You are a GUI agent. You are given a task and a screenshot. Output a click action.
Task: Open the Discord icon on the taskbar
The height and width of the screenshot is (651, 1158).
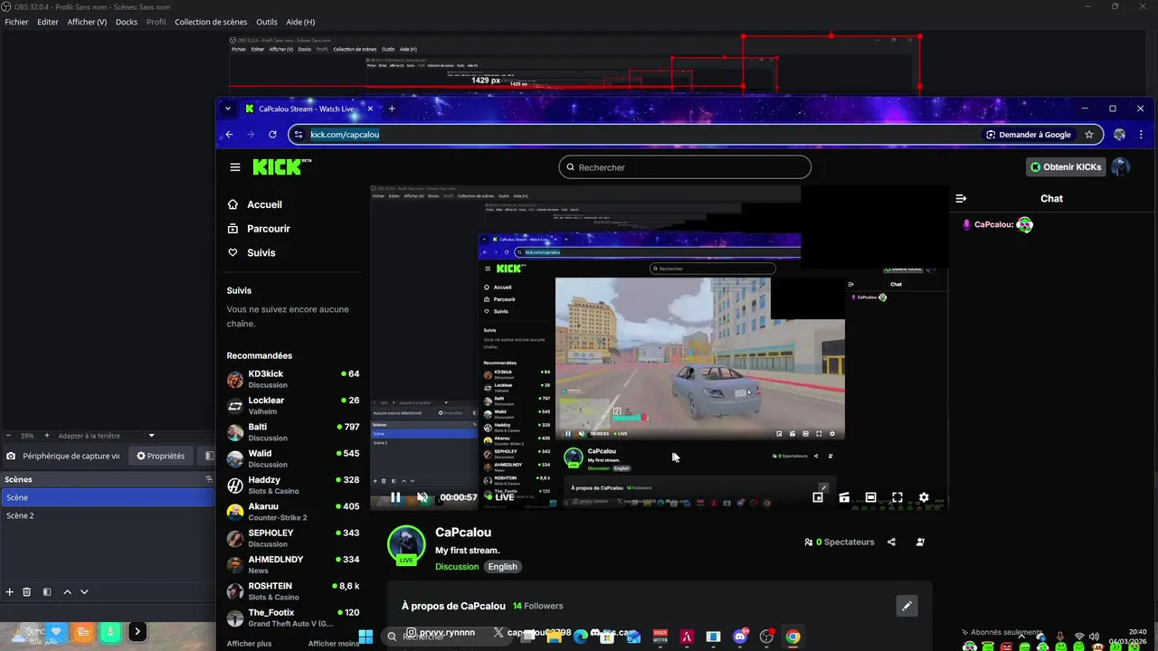(740, 637)
